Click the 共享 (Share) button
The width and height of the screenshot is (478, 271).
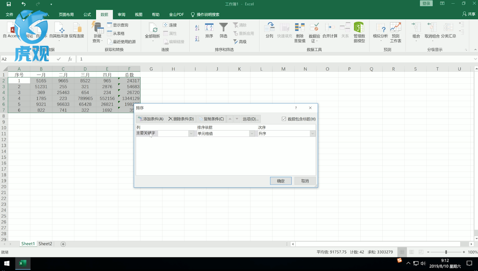(x=469, y=14)
